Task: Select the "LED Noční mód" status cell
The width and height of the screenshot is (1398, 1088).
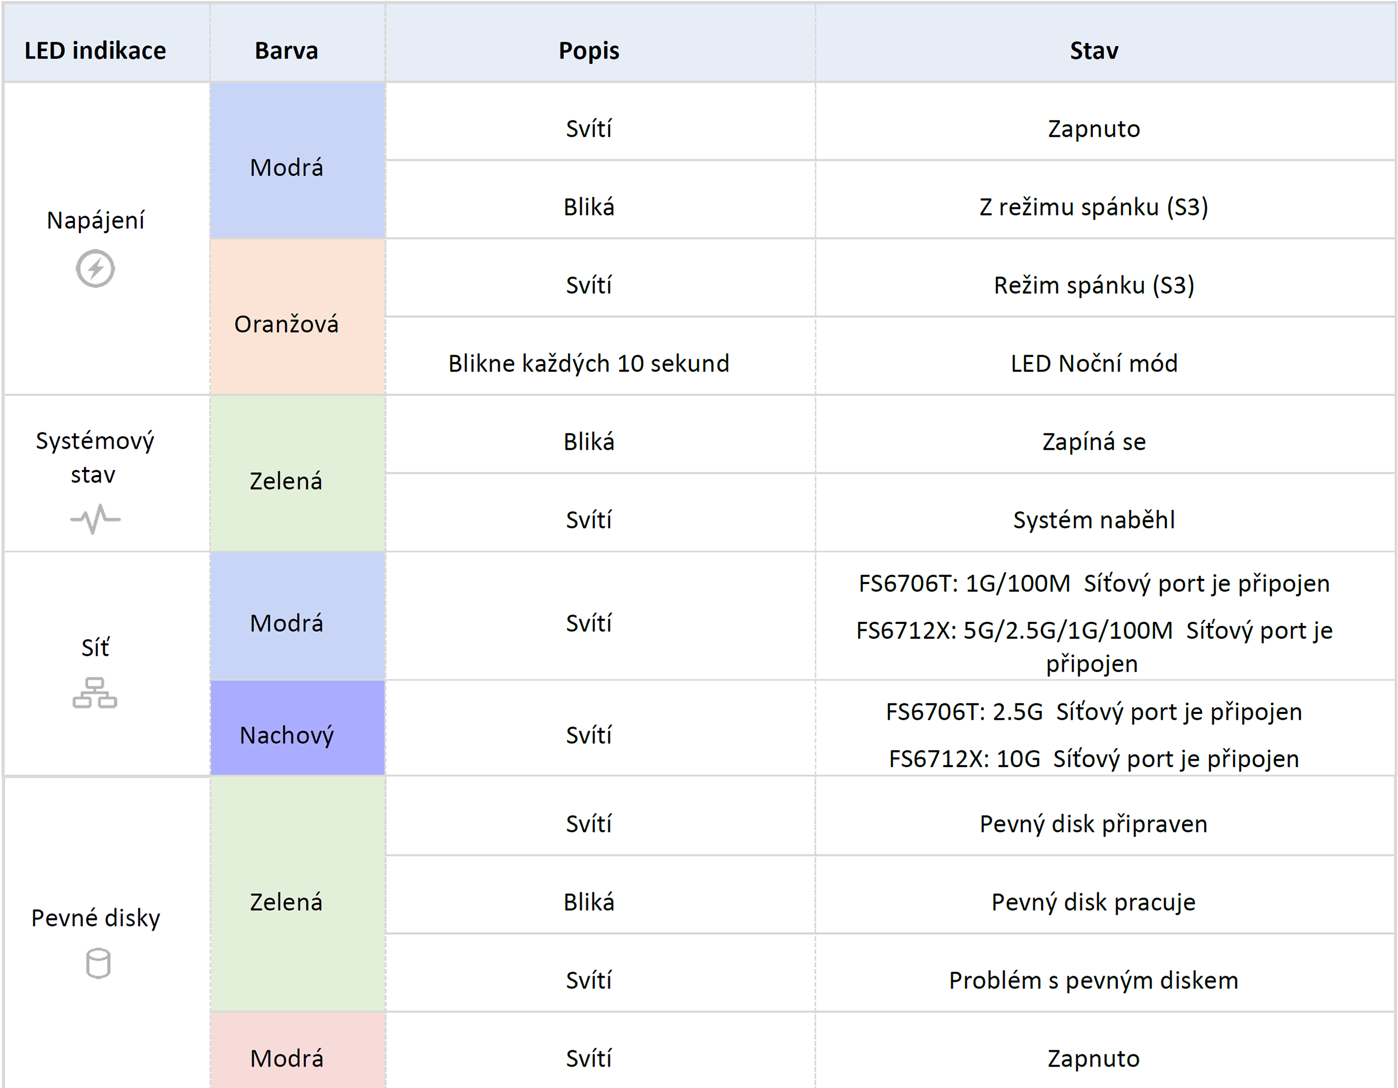Action: click(1094, 364)
